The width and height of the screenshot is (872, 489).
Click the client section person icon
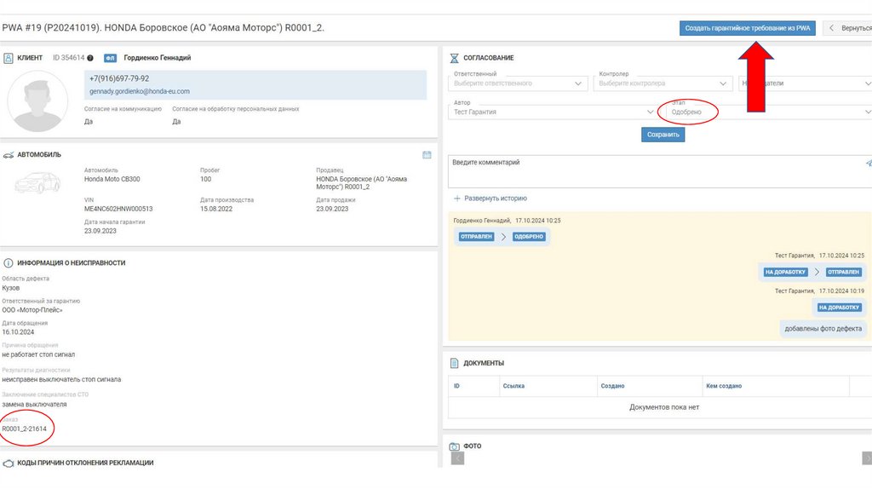(x=9, y=58)
